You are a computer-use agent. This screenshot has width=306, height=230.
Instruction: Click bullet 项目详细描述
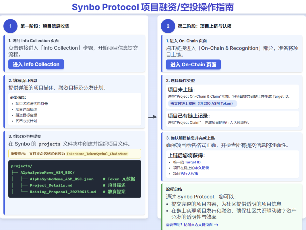pyautogui.click(x=26, y=109)
